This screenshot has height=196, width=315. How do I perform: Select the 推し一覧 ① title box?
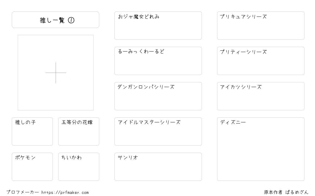(x=55, y=20)
